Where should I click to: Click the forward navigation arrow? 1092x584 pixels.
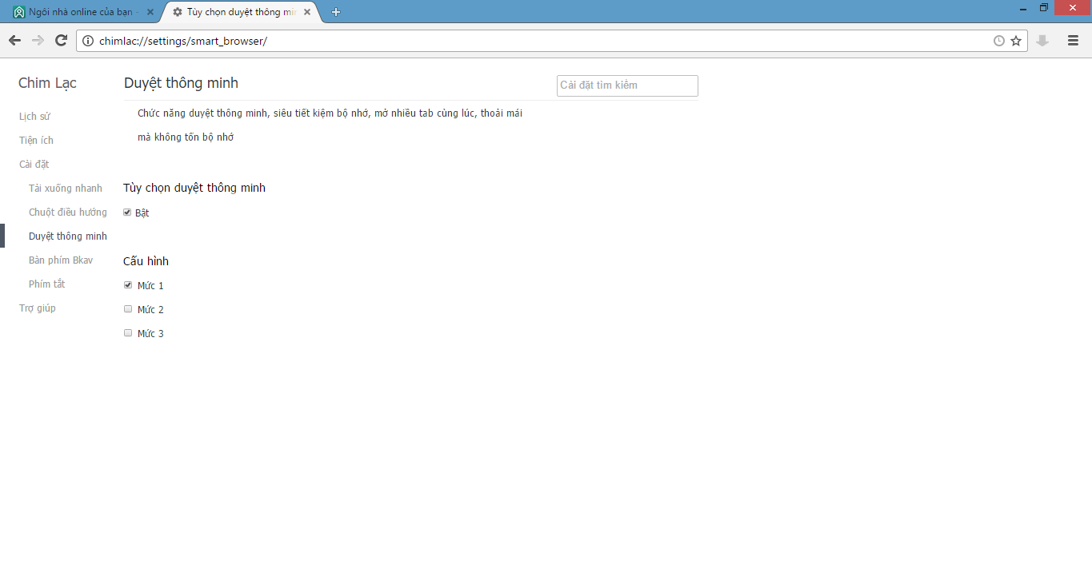(x=38, y=41)
